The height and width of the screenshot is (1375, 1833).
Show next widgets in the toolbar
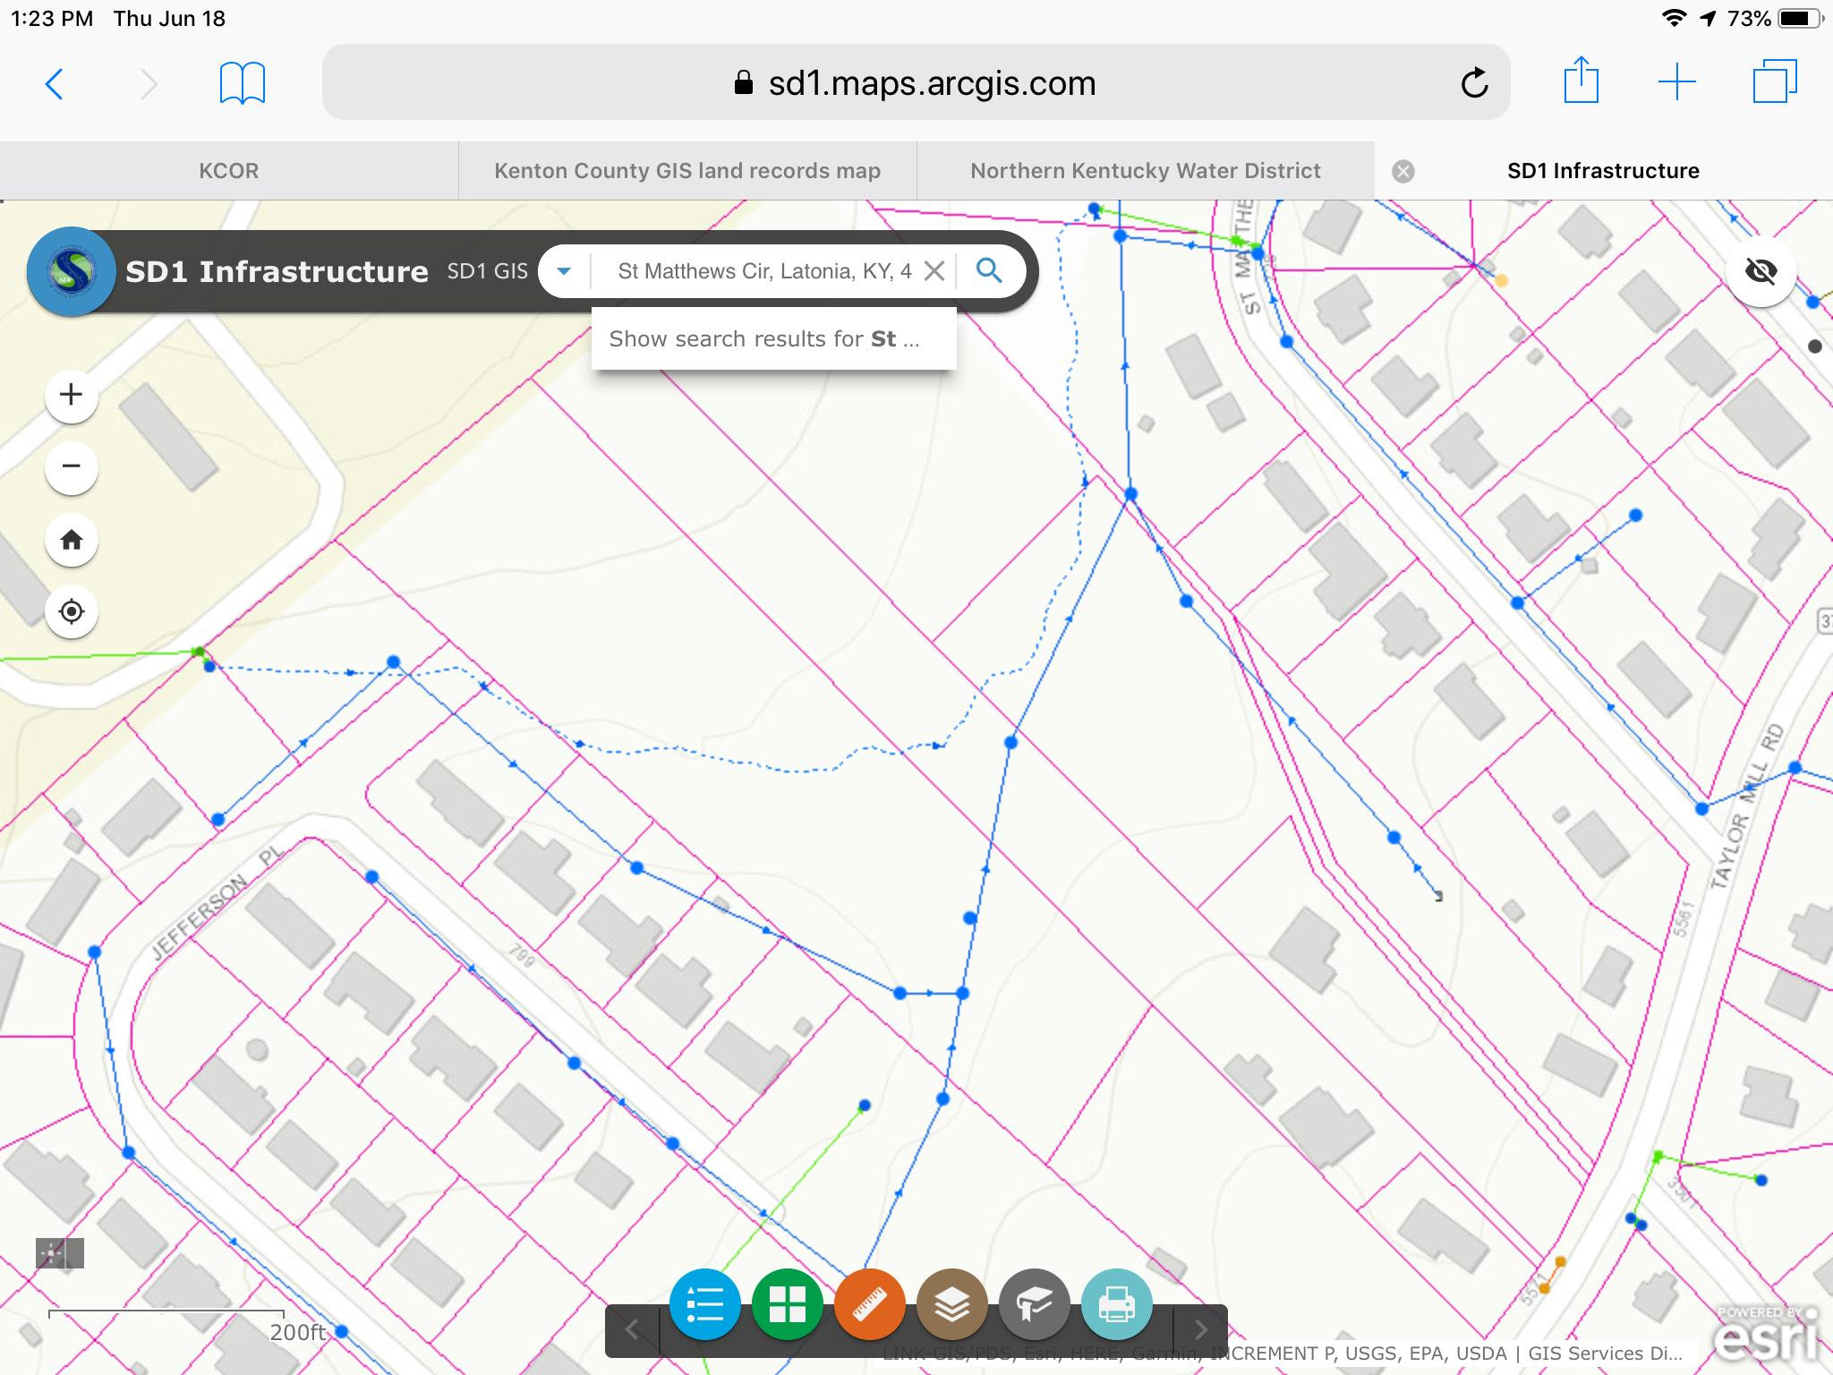[x=1201, y=1330]
